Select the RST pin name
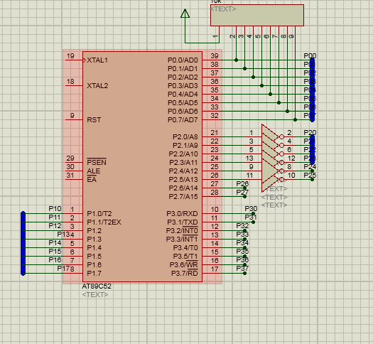 [94, 119]
